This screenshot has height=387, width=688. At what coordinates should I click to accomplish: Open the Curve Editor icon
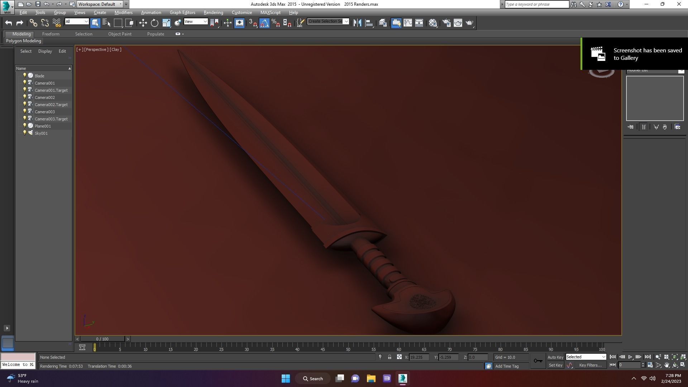coord(408,23)
